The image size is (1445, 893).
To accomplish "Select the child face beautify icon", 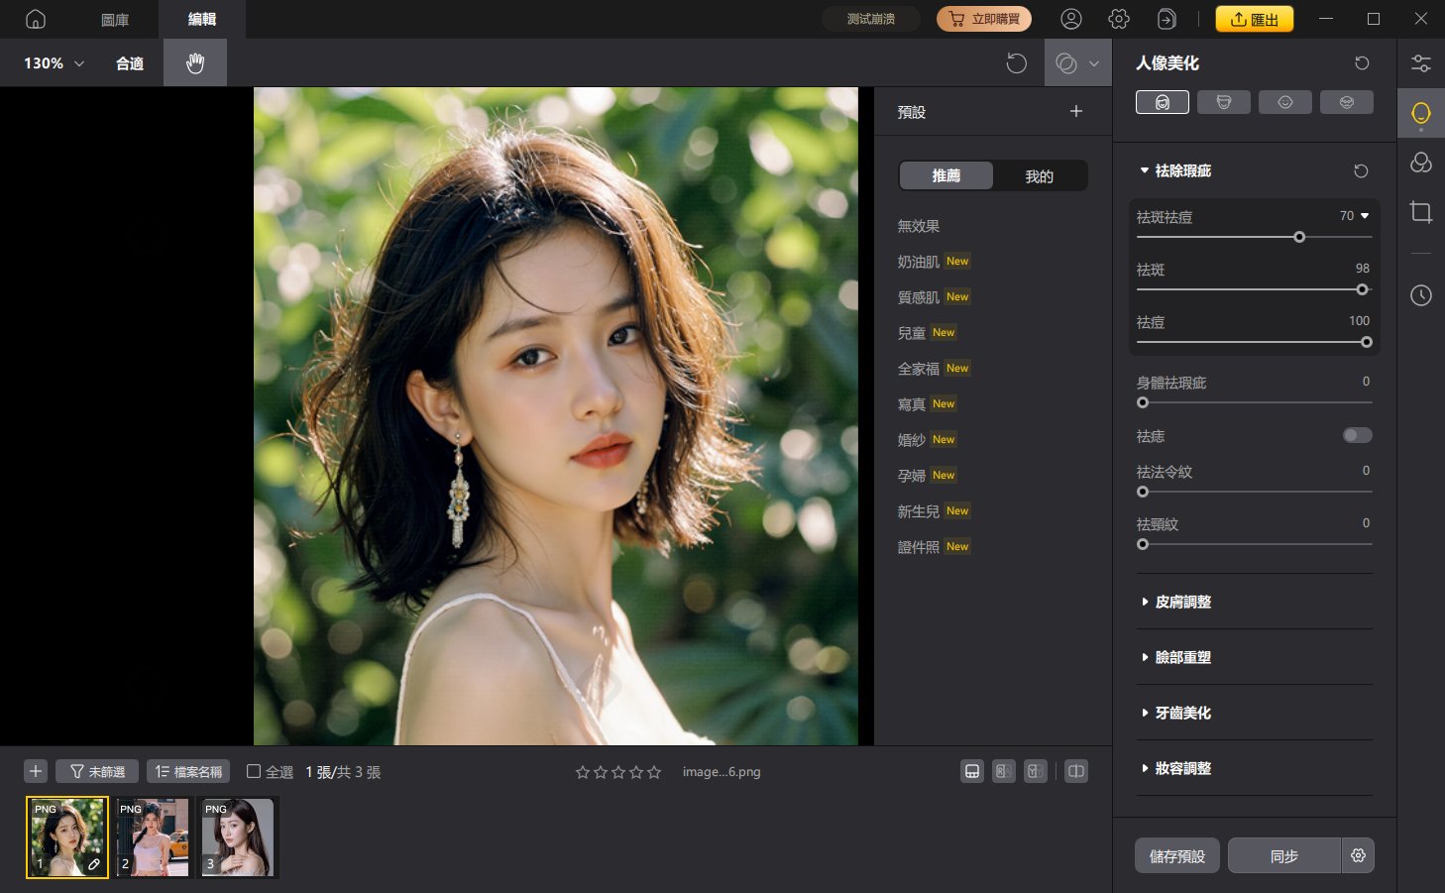I will [x=1285, y=101].
